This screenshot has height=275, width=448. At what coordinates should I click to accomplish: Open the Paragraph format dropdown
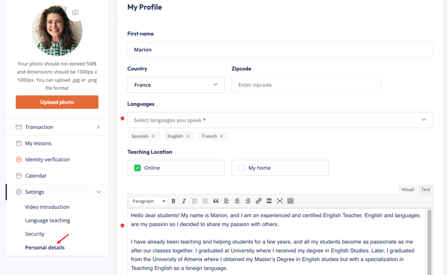(x=149, y=201)
